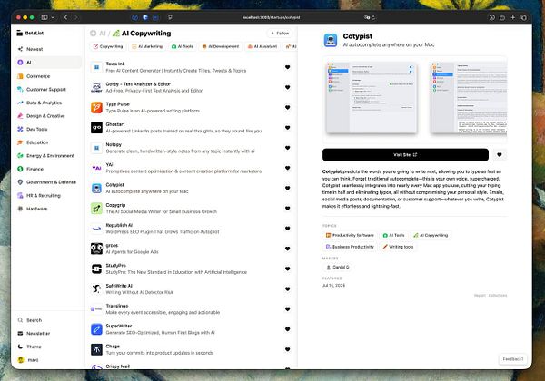Click the HR & Recruiting icon
The height and width of the screenshot is (381, 545).
coord(20,196)
